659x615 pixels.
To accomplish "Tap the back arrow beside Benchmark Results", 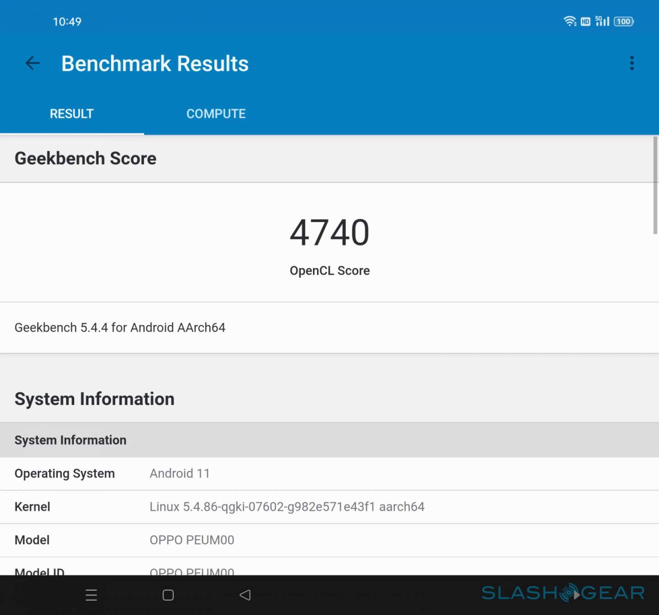I will (32, 63).
